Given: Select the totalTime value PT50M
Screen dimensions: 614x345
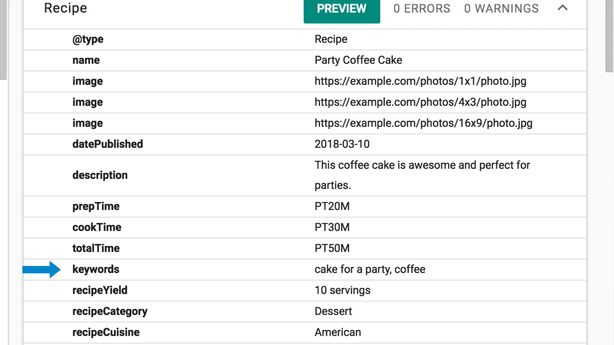Looking at the screenshot, I should point(332,248).
